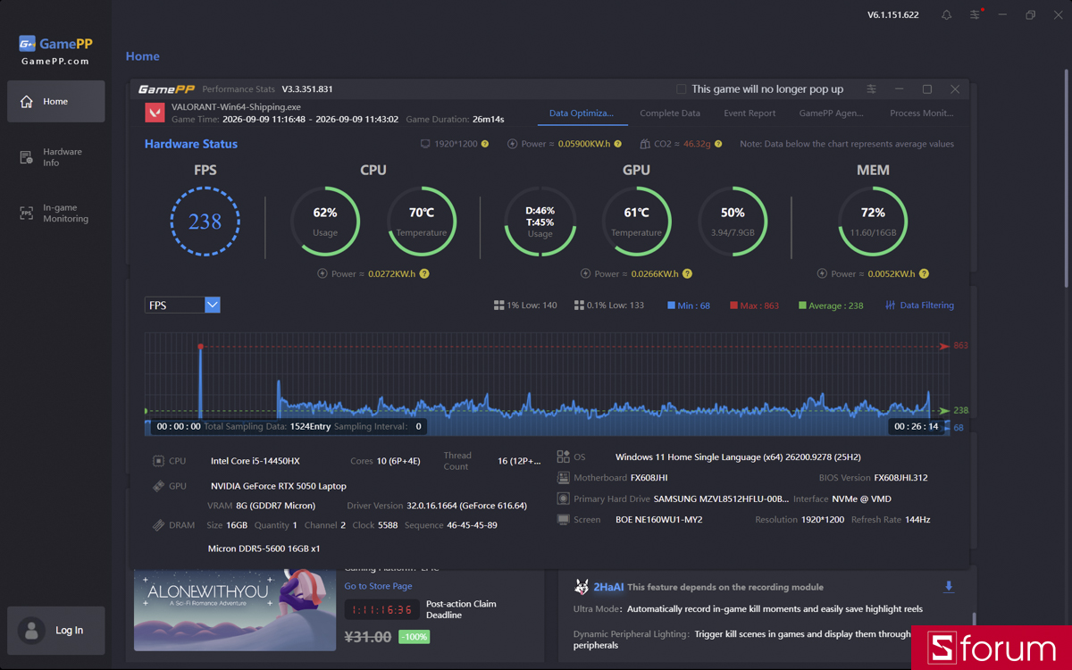Click help icon beside total Power 0.05900KW.h
Viewport: 1072px width, 670px height.
pyautogui.click(x=618, y=144)
